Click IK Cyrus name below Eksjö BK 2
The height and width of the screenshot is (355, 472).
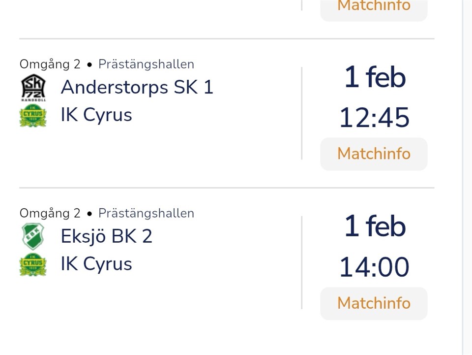[96, 264]
